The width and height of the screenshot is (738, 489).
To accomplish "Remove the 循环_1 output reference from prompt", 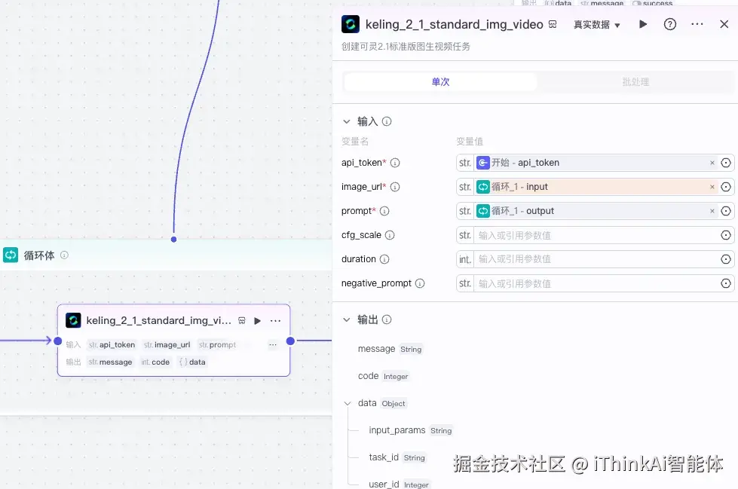I will 711,211.
